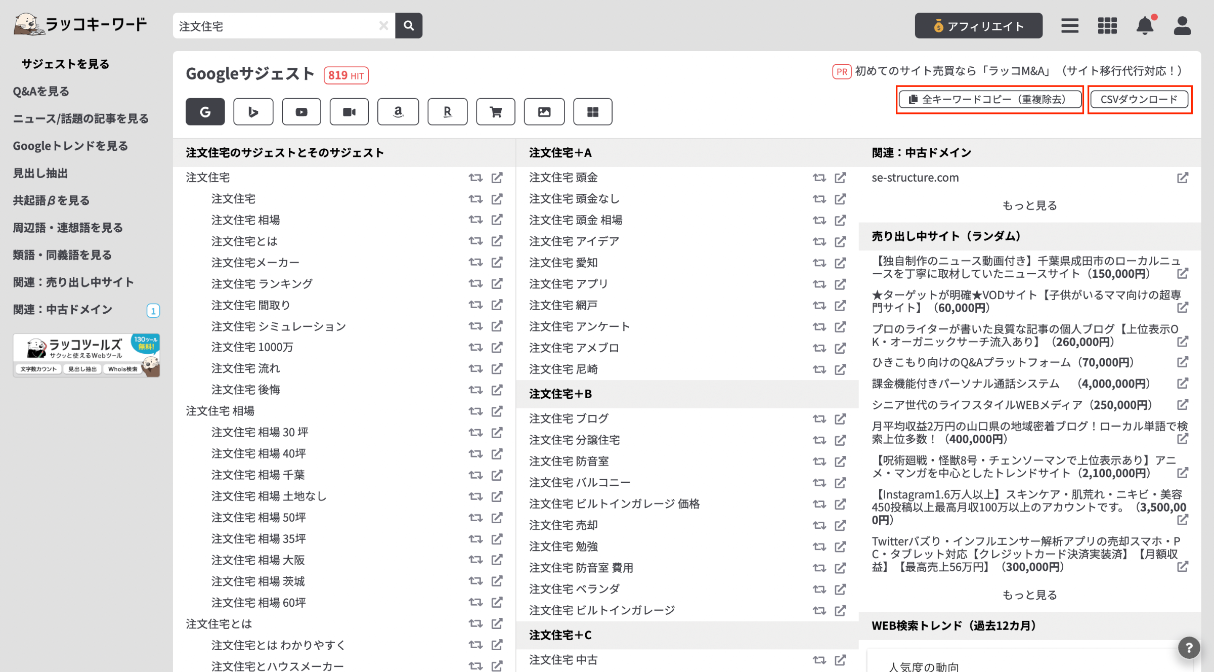The image size is (1214, 672).
Task: Select the Amazon suggest source icon
Action: (x=398, y=112)
